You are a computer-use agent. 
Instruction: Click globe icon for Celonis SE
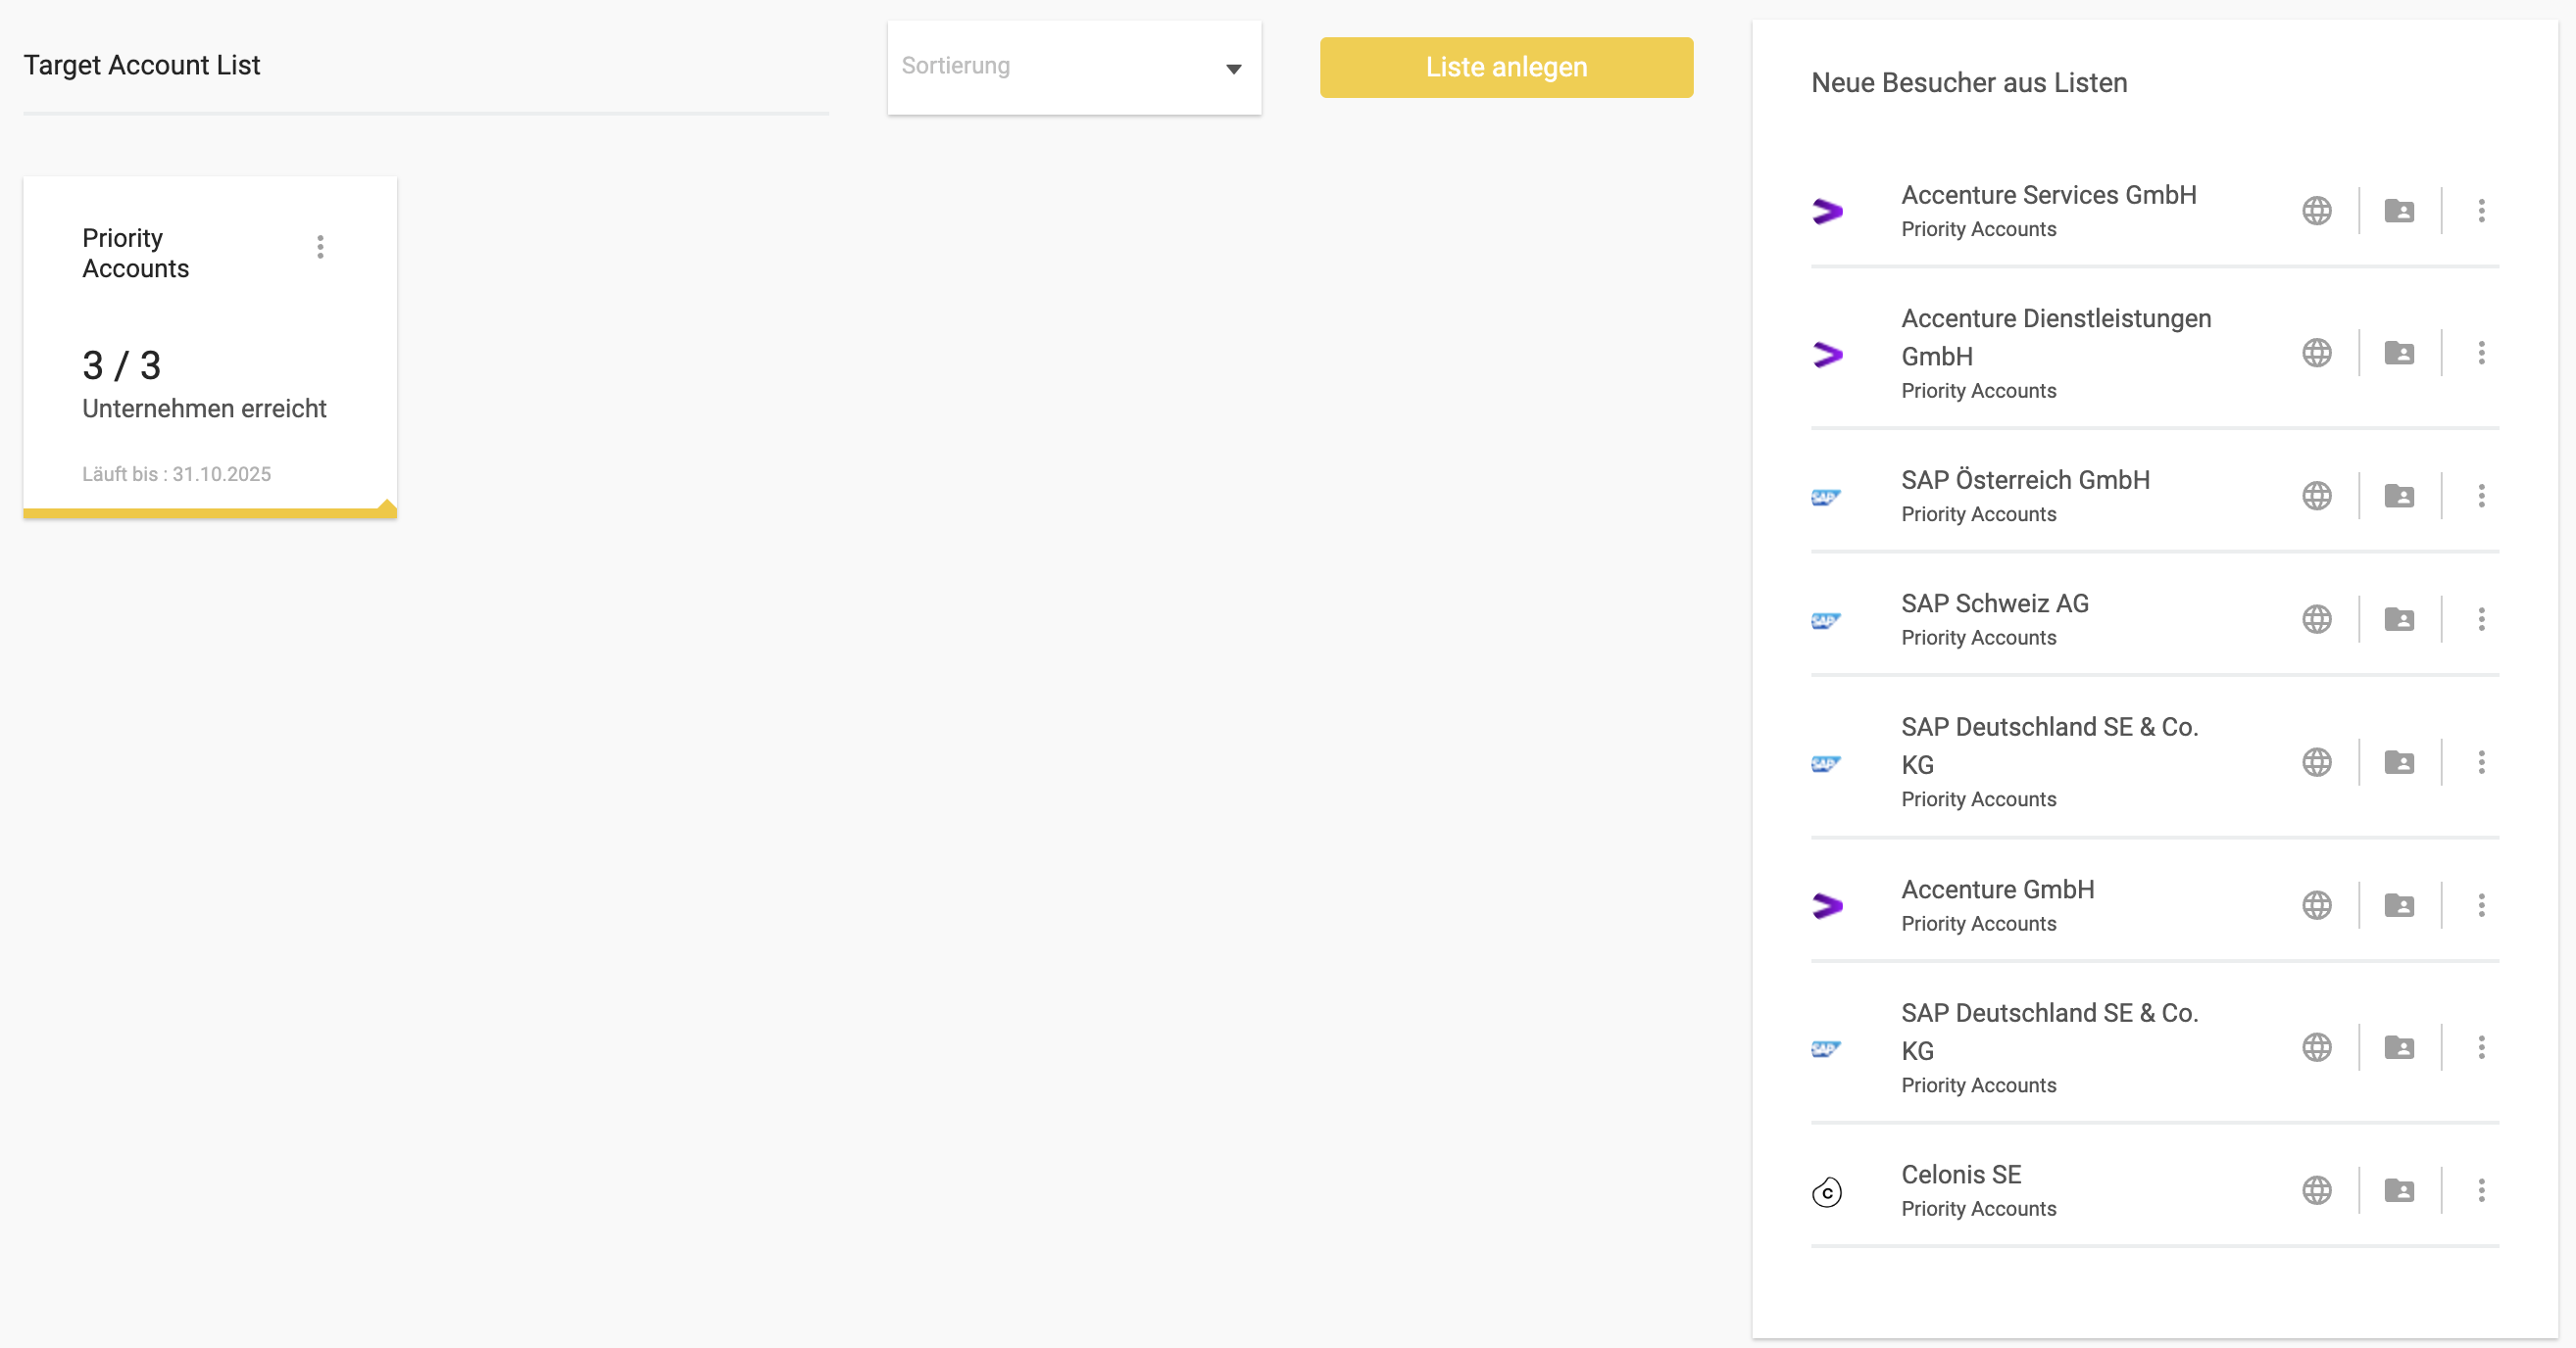coord(2316,1190)
